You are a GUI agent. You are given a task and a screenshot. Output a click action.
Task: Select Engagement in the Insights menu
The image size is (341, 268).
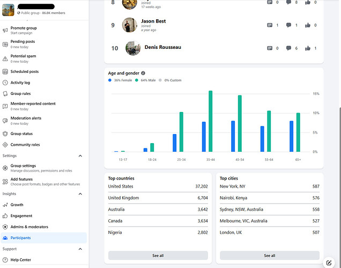point(21,216)
